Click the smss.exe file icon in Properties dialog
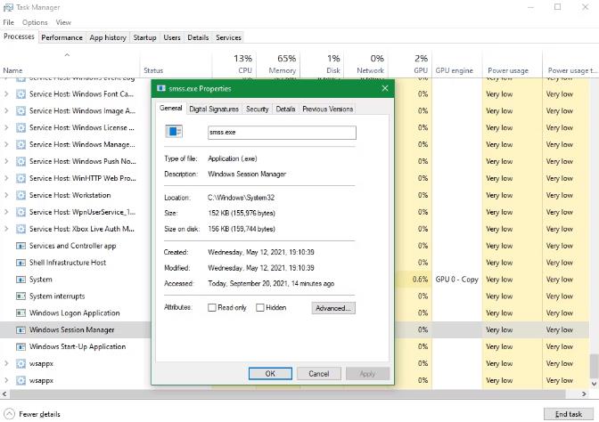This screenshot has height=422, width=599. pos(174,132)
